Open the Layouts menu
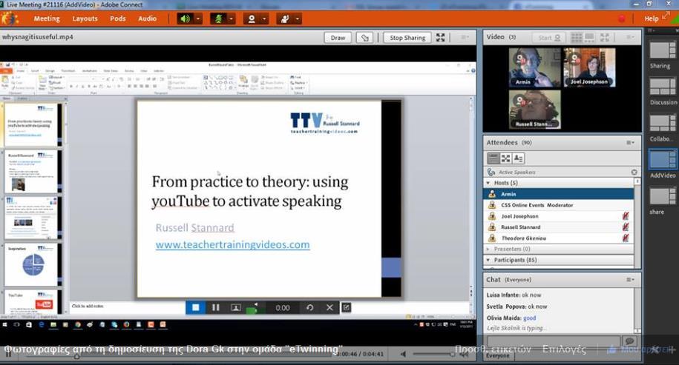 [x=85, y=19]
